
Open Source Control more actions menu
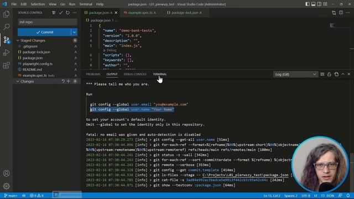(75, 13)
